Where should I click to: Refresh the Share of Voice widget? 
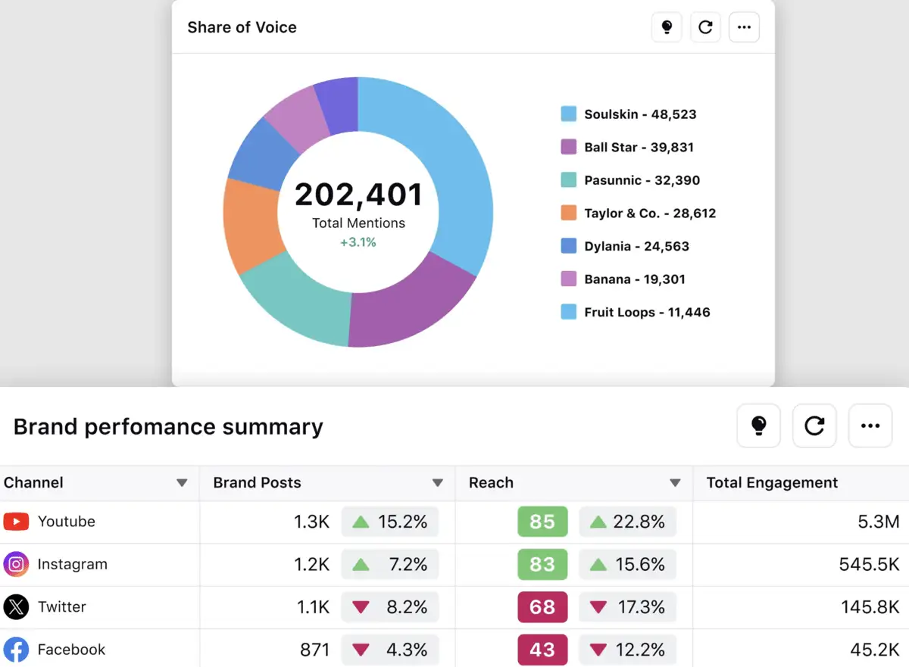click(705, 27)
